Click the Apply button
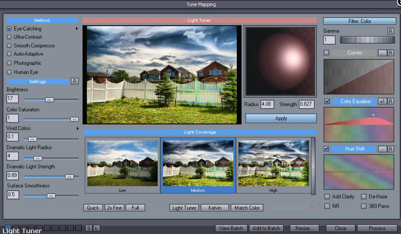401x234 pixels. point(281,118)
